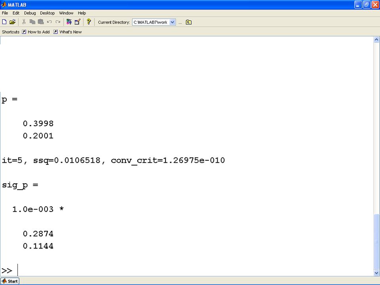The image size is (380, 285).
Task: Go up one directory level icon
Action: pos(188,22)
